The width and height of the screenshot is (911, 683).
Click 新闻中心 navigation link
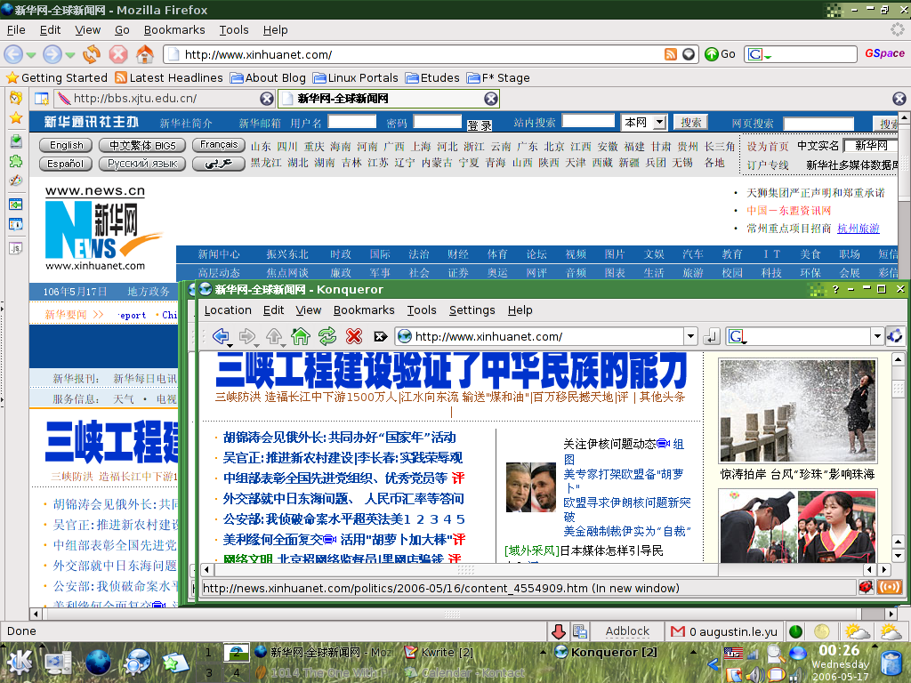pyautogui.click(x=219, y=253)
